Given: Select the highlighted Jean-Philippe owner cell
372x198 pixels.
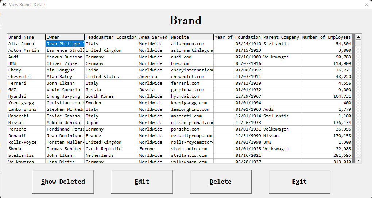Looking at the screenshot, I should pos(65,44).
